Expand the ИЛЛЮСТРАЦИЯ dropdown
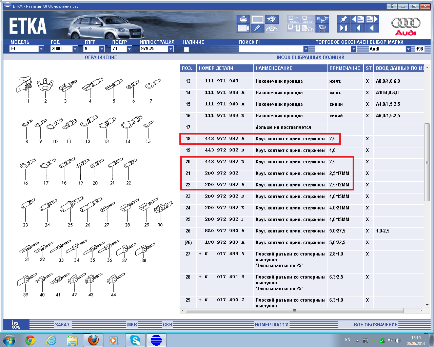 [171, 49]
